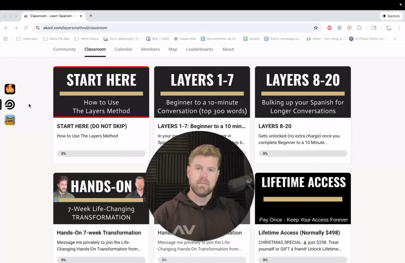The image size is (405, 263).
Task: Open the LAYERS 1-7 course thumbnail
Action: point(202,92)
